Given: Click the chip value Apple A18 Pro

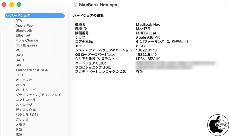Looking at the screenshot, I should coord(148,37).
